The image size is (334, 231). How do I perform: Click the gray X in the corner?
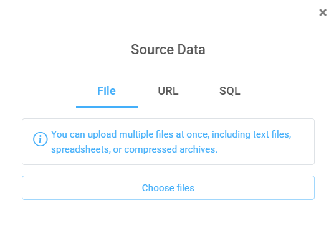pos(323,12)
